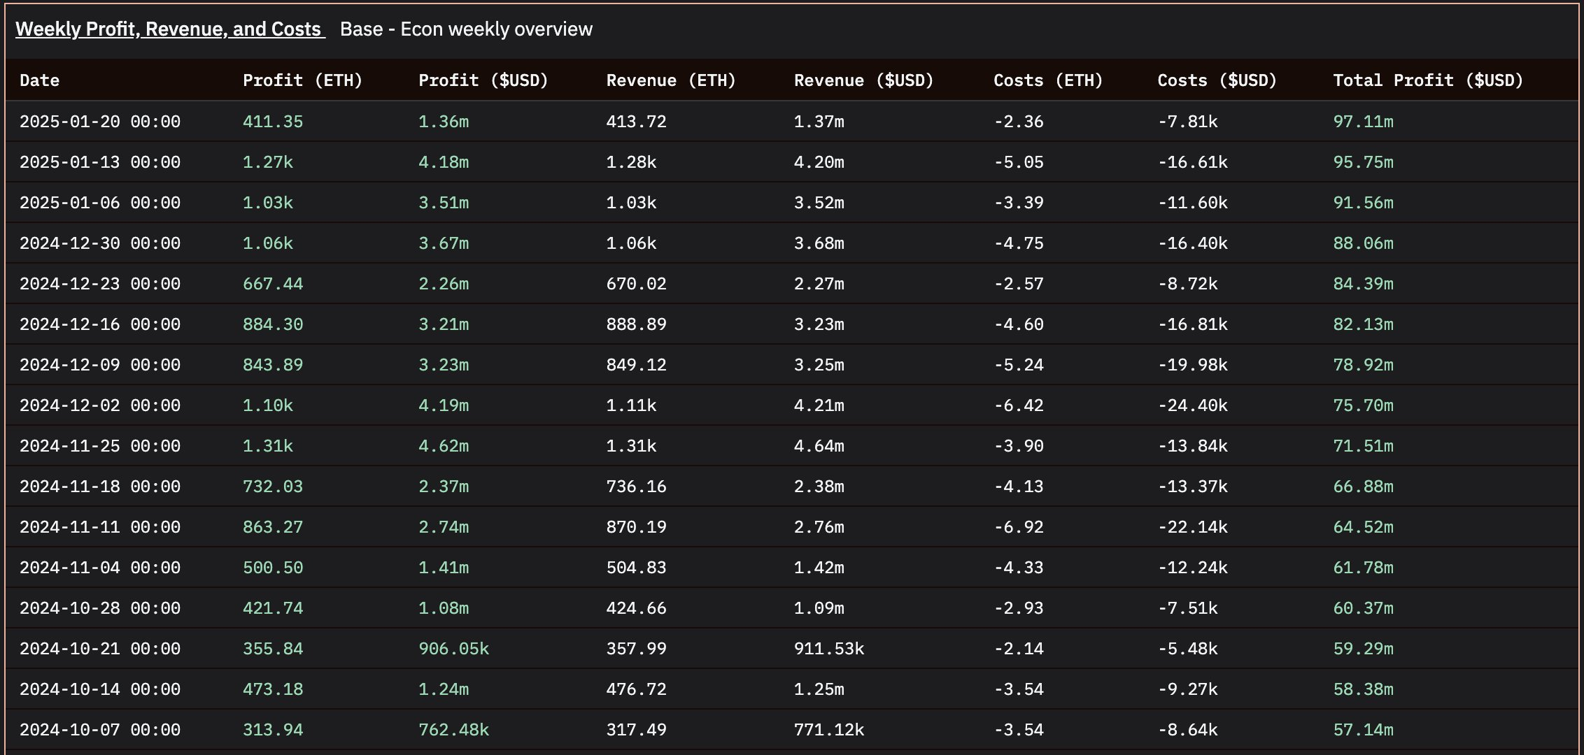This screenshot has height=755, width=1584.
Task: Select the -6.92 costs ETH cell
Action: pos(1018,527)
